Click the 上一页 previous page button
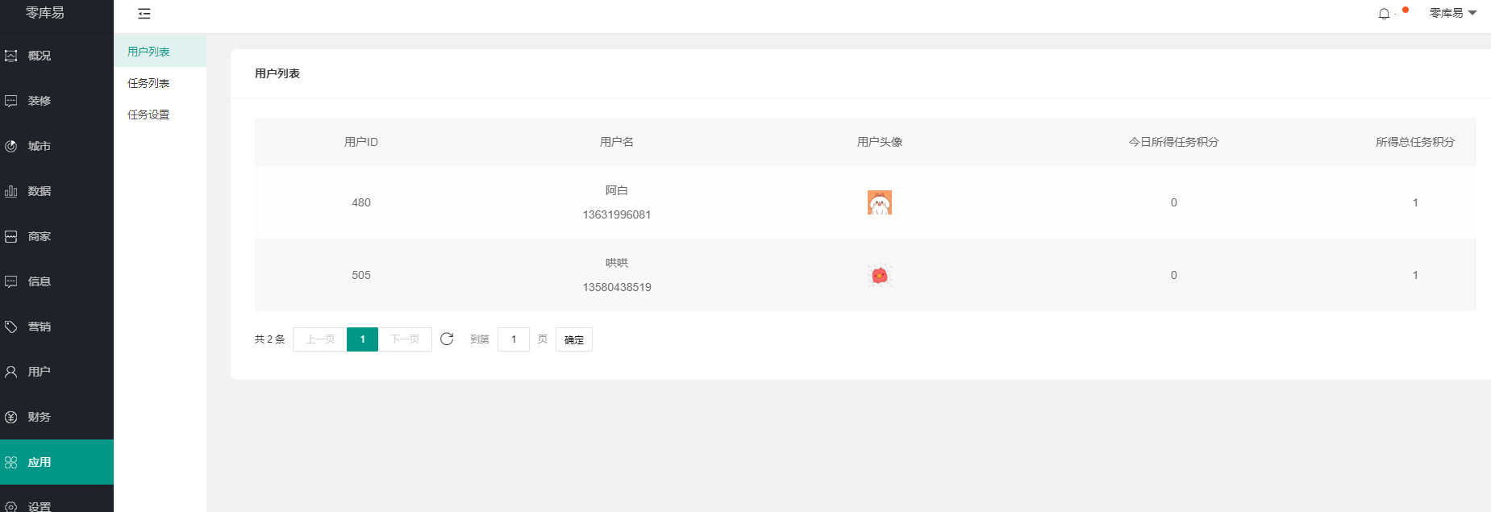Image resolution: width=1491 pixels, height=512 pixels. pos(320,339)
